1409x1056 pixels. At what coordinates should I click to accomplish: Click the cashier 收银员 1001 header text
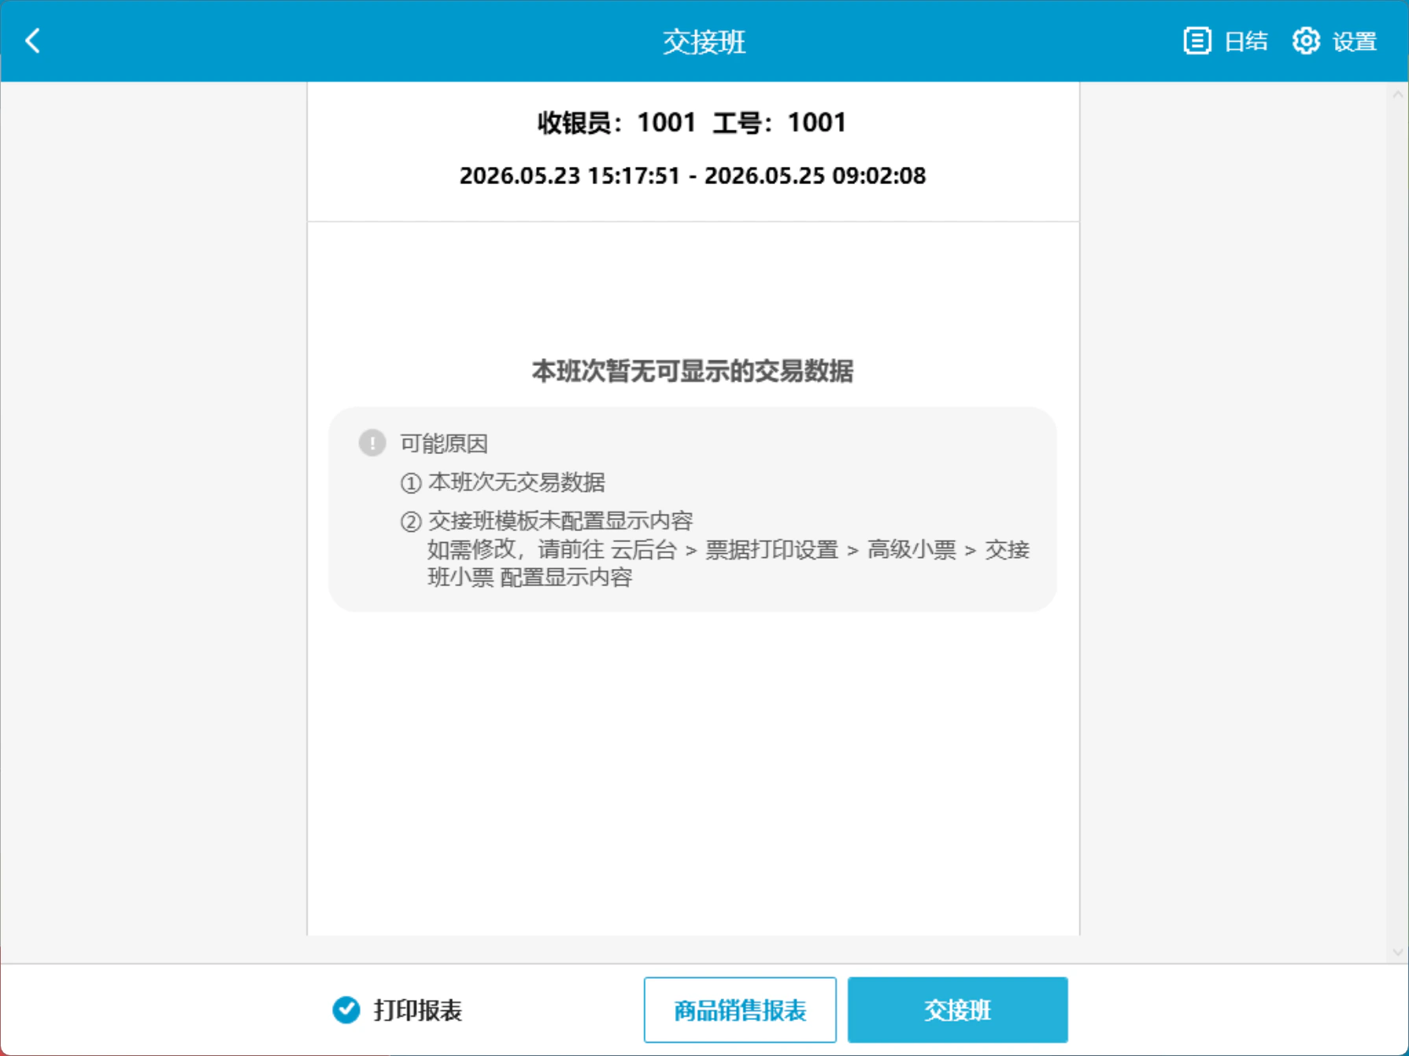pyautogui.click(x=692, y=123)
